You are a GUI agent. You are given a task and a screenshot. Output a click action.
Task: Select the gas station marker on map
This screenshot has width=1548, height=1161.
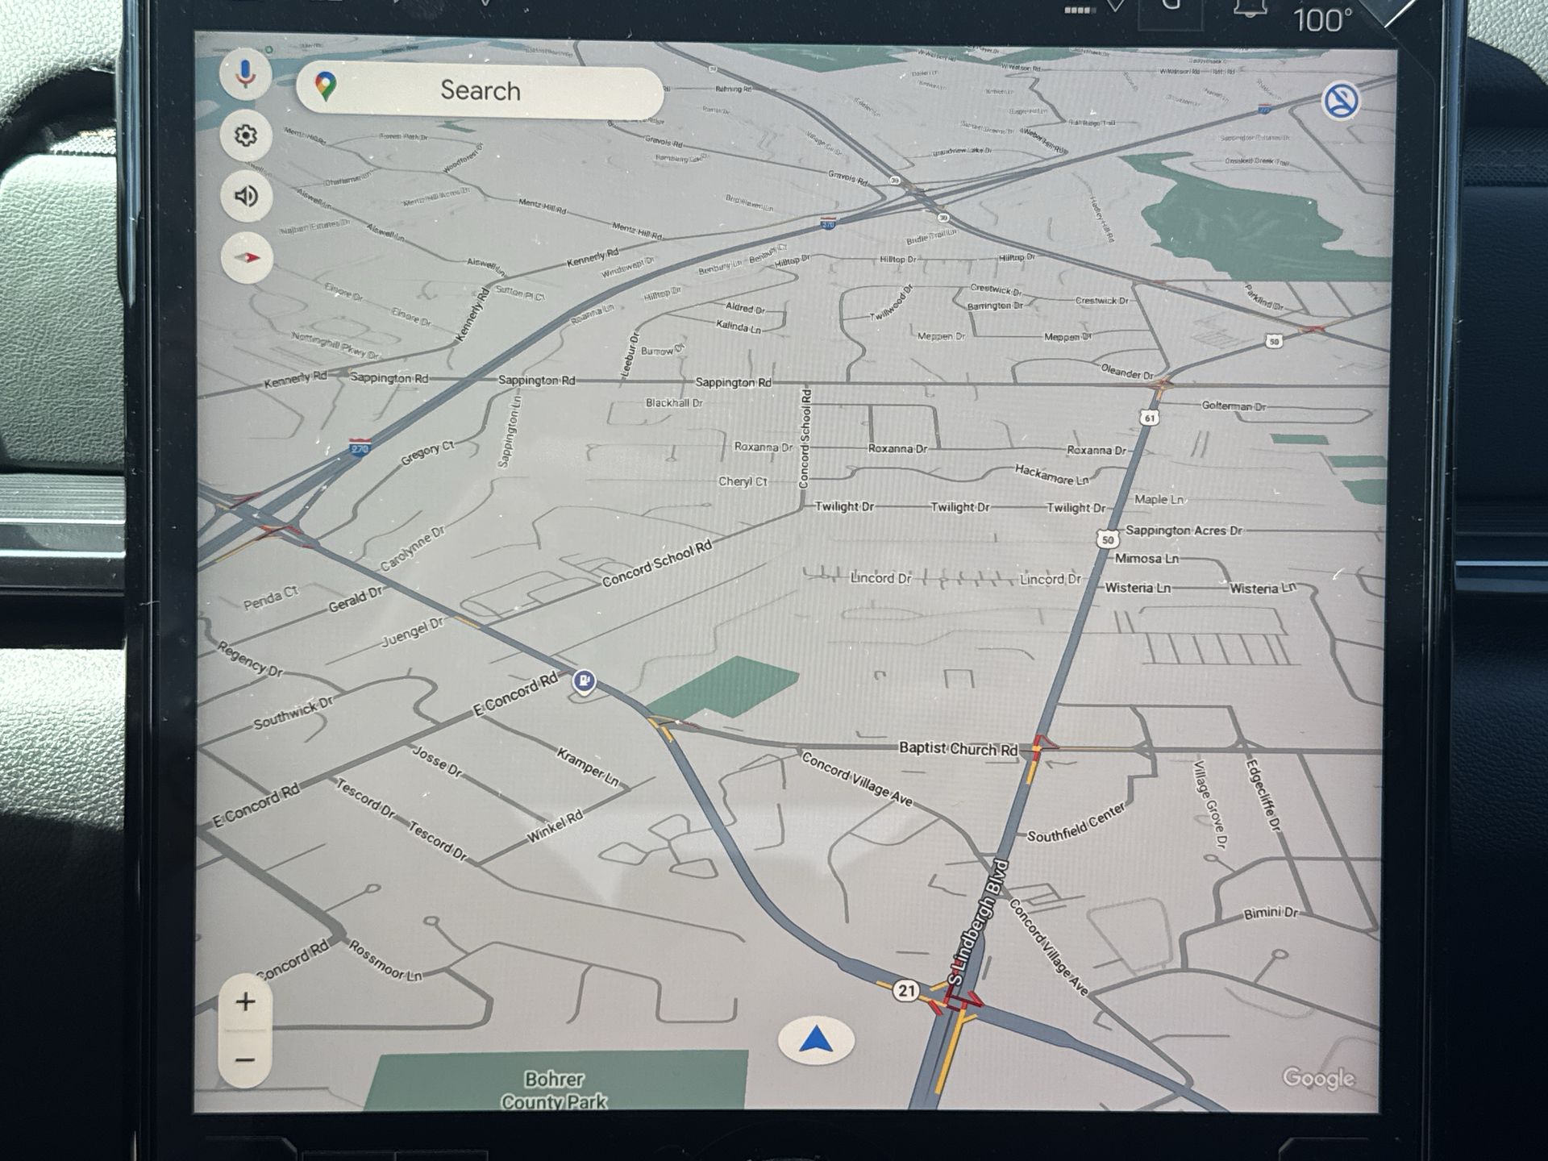click(x=584, y=681)
